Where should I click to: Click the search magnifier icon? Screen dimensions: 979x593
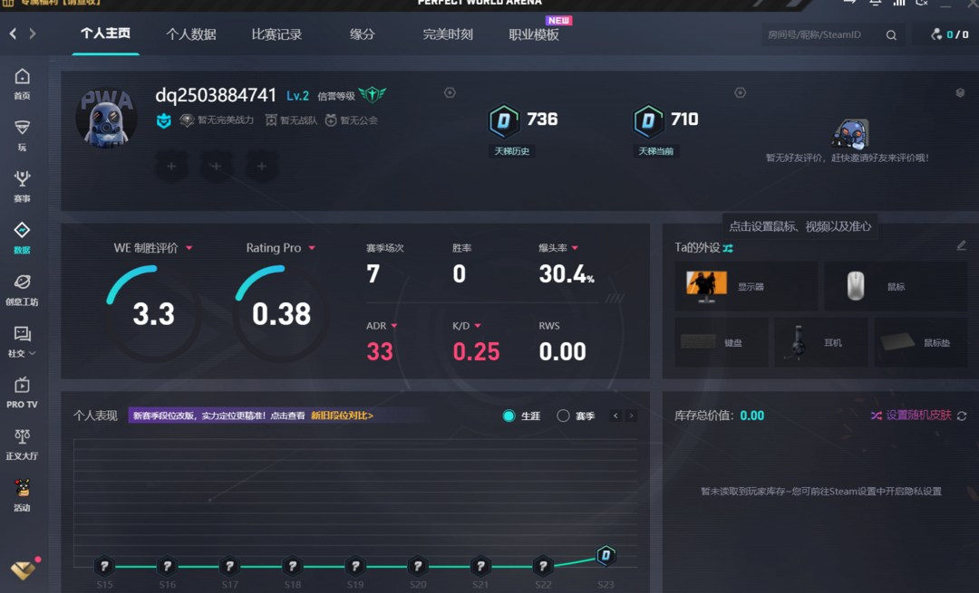click(x=891, y=35)
